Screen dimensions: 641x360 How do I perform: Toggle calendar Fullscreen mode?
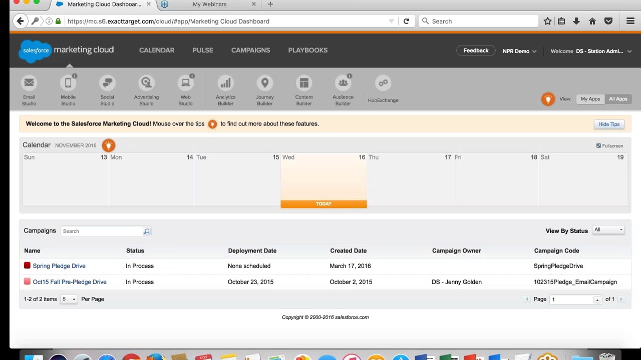point(609,145)
